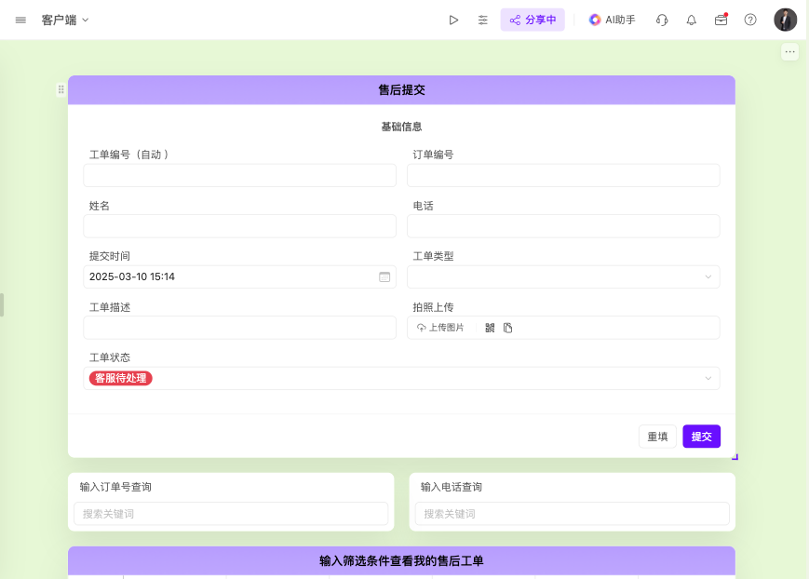
Task: Open the more options ellipsis menu
Action: click(x=789, y=51)
